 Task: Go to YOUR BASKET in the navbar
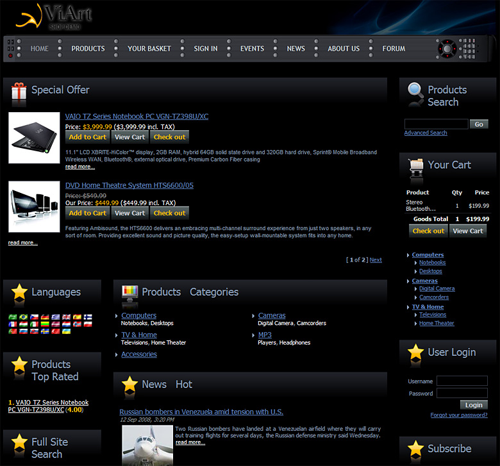pos(149,49)
